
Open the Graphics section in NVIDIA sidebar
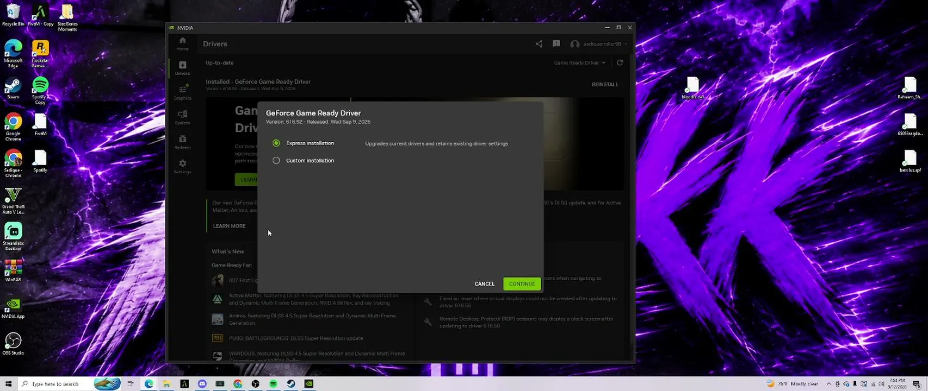(x=182, y=93)
